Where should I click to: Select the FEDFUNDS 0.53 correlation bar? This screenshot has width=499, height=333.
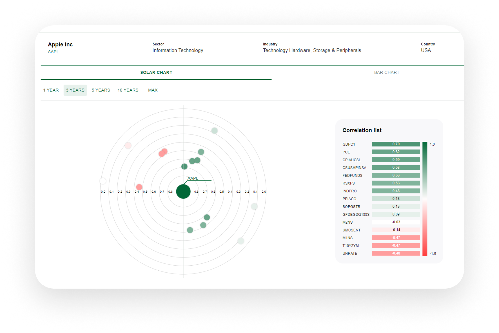(x=396, y=175)
